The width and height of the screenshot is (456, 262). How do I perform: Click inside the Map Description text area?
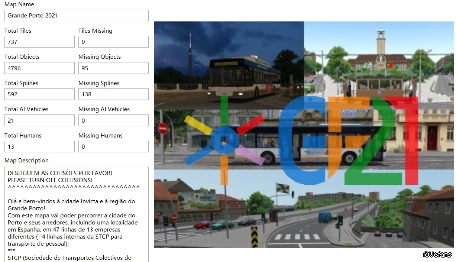77,214
